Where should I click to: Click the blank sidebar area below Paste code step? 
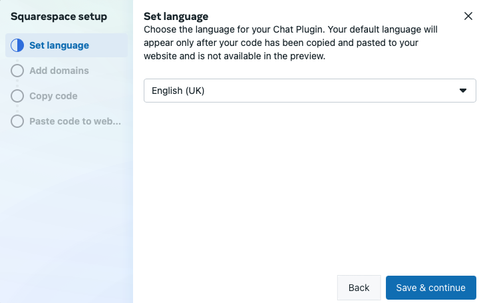tap(67, 214)
